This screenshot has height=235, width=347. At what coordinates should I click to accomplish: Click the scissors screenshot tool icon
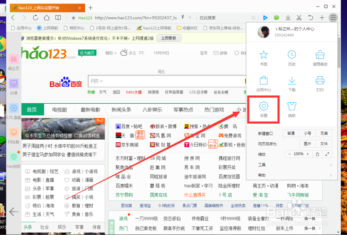[x=299, y=18]
